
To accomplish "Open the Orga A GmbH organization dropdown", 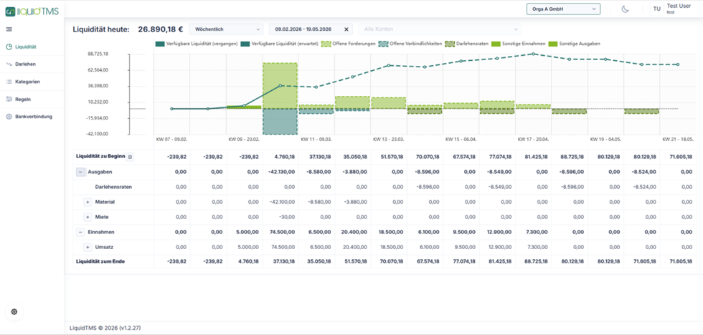I will pyautogui.click(x=563, y=9).
